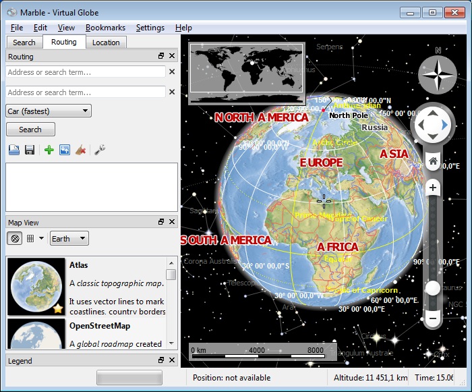472x392 pixels.
Task: Close the Map View panel
Action: (x=172, y=222)
